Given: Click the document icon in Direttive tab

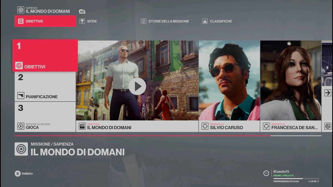Looking at the screenshot, I should tap(21, 21).
